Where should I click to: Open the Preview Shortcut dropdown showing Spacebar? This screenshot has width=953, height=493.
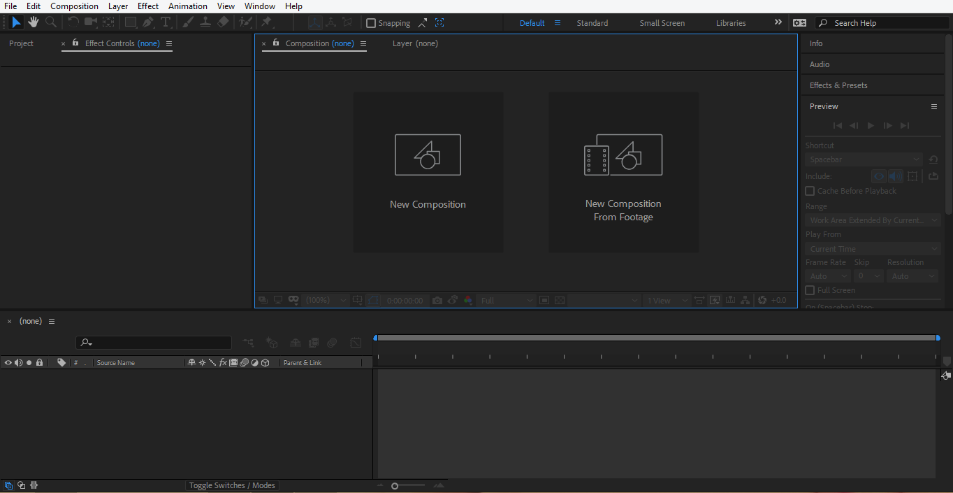[865, 160]
